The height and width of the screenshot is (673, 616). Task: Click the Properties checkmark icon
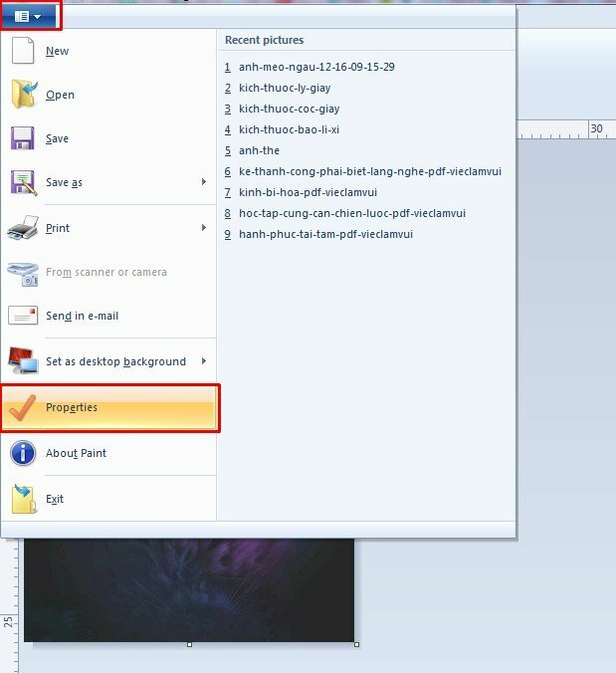click(23, 408)
